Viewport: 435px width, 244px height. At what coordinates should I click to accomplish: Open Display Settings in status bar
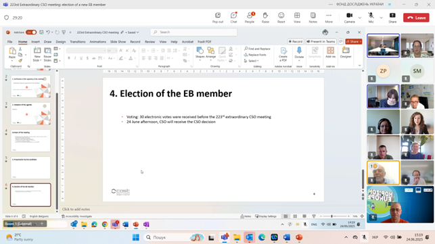266,216
